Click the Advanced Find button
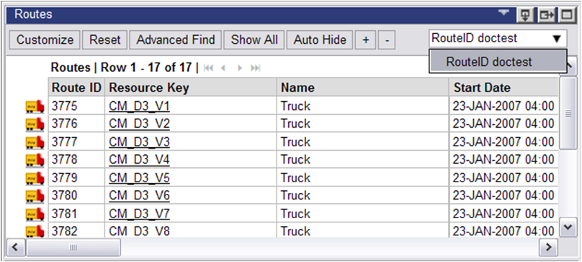 pyautogui.click(x=176, y=39)
